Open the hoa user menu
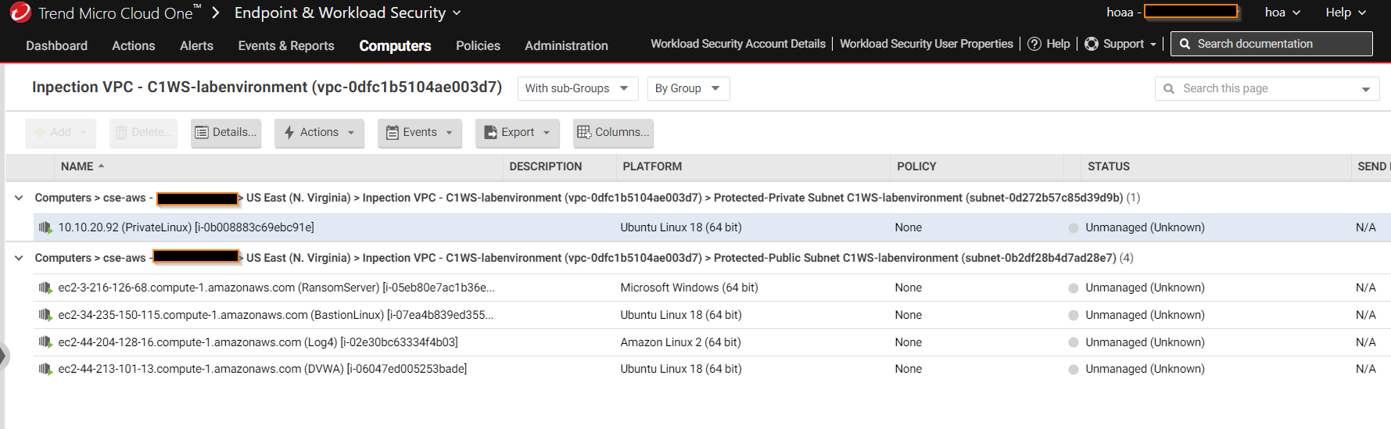 coord(1282,13)
